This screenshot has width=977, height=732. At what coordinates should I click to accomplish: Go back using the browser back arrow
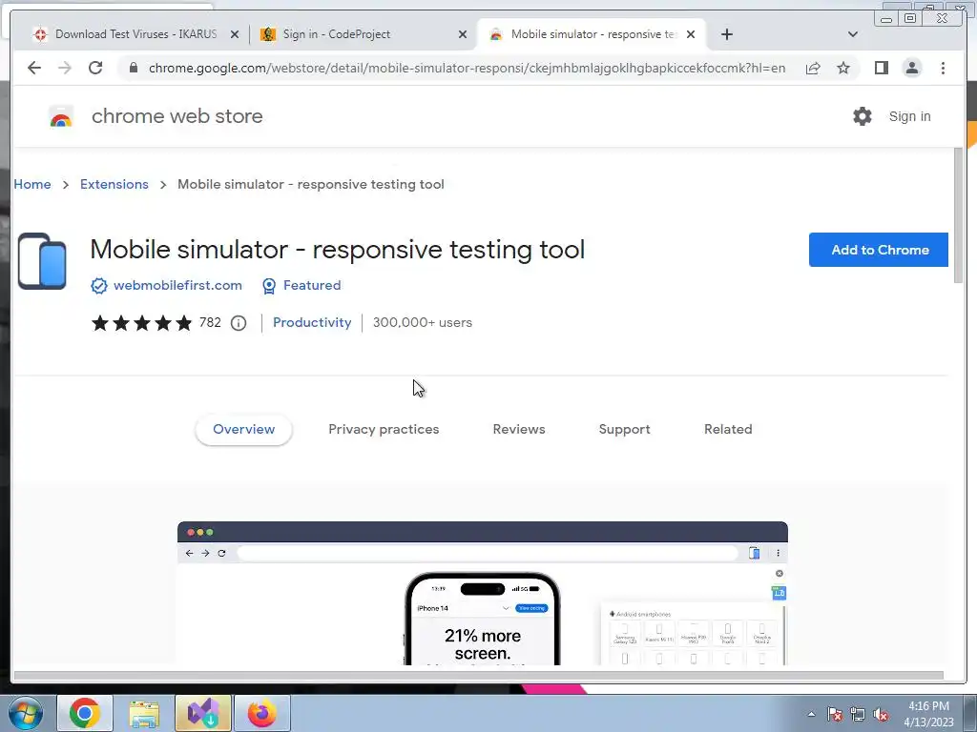(34, 68)
